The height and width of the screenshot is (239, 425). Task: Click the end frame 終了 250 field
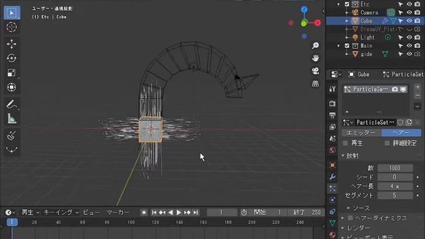tap(306, 212)
